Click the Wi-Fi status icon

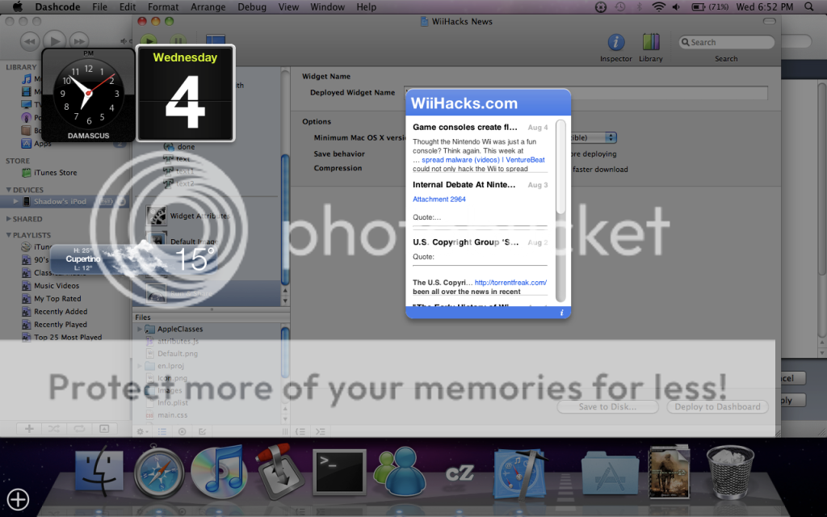[658, 6]
